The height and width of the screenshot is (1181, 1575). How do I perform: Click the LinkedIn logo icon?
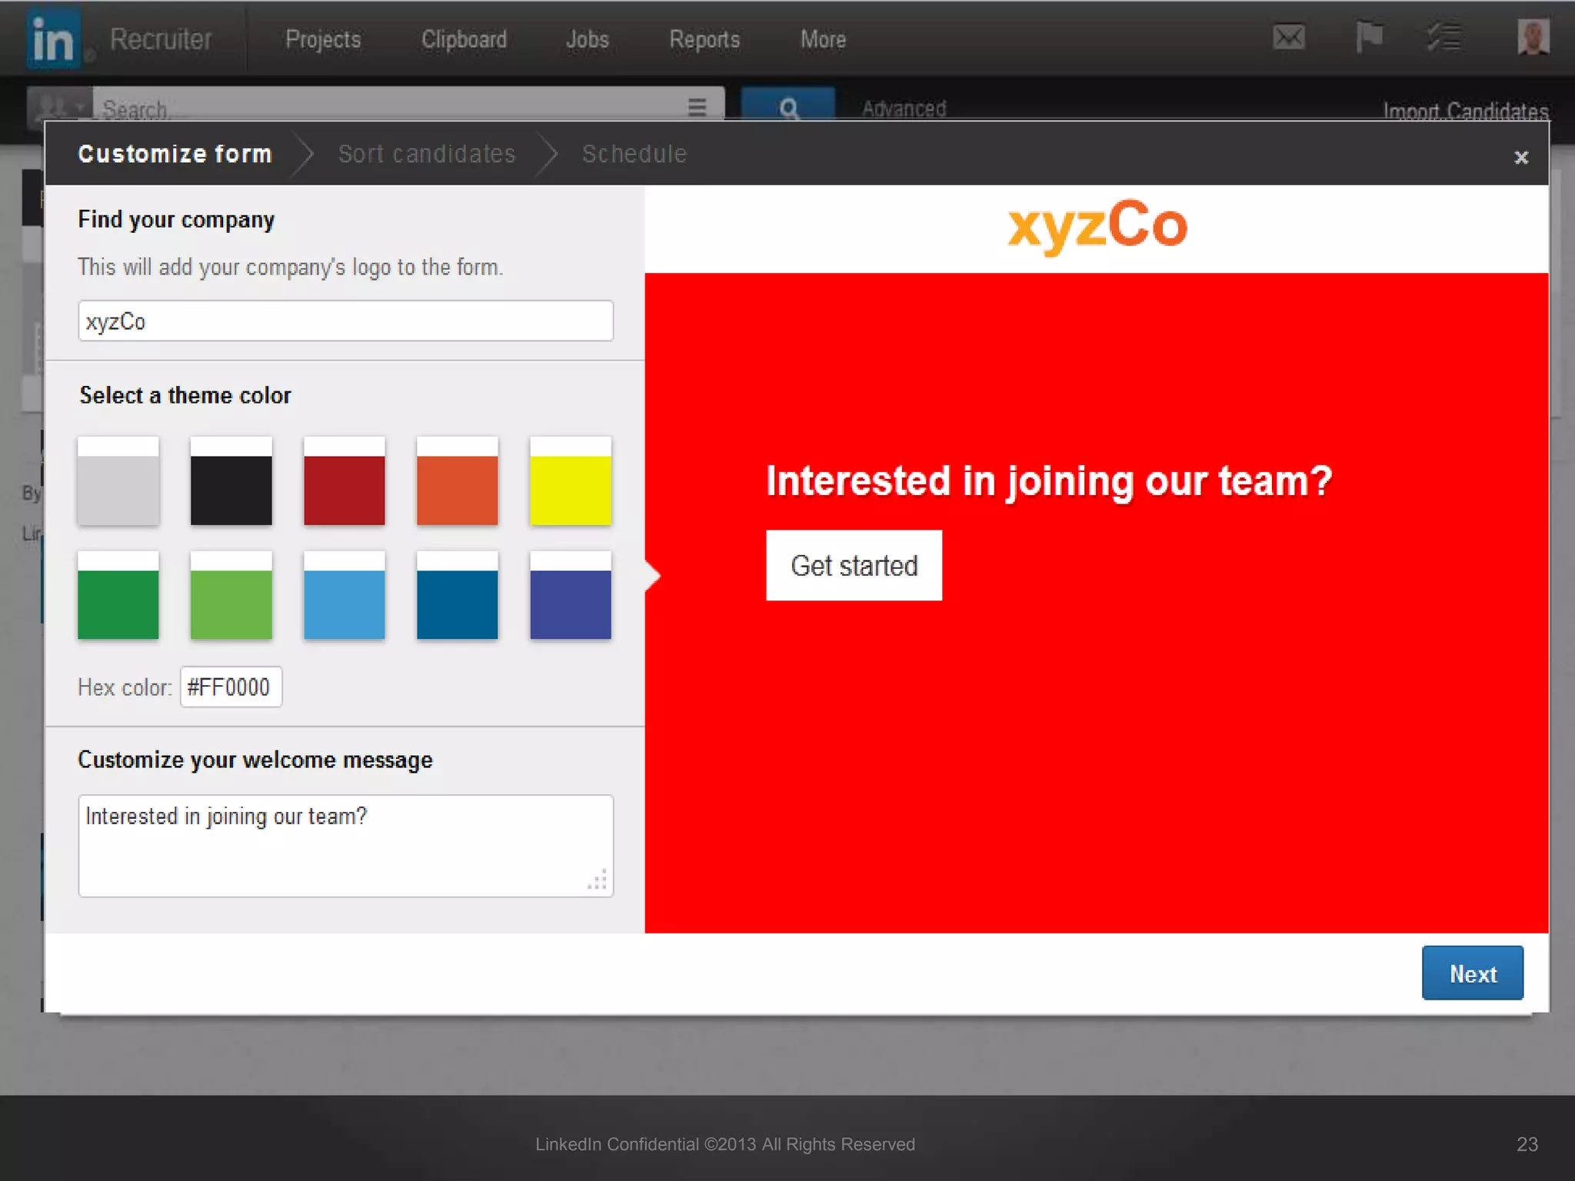(x=52, y=38)
